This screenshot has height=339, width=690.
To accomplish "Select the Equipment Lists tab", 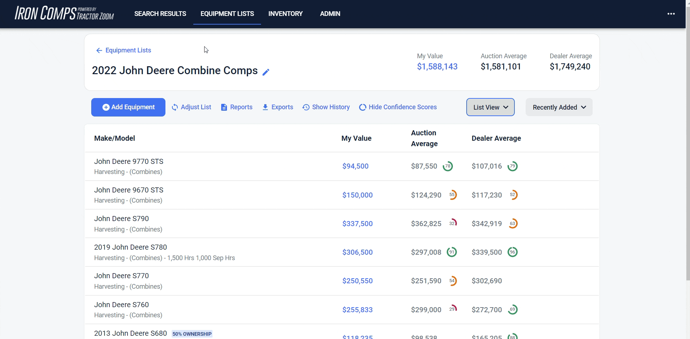I will pos(227,14).
